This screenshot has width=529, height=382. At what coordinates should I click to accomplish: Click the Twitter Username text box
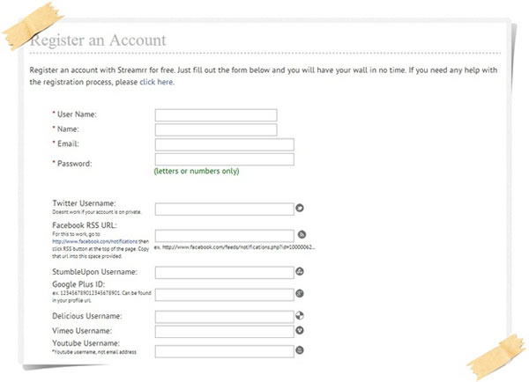tap(224, 209)
